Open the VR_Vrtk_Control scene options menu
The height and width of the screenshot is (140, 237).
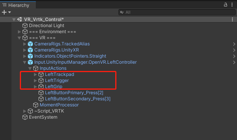coord(232,19)
